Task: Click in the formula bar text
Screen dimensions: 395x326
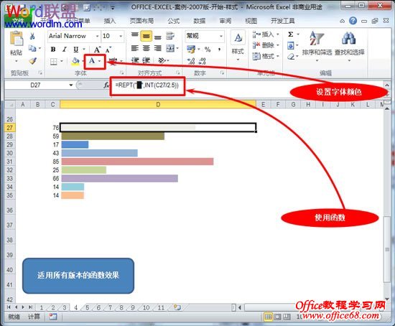Action: pyautogui.click(x=147, y=85)
